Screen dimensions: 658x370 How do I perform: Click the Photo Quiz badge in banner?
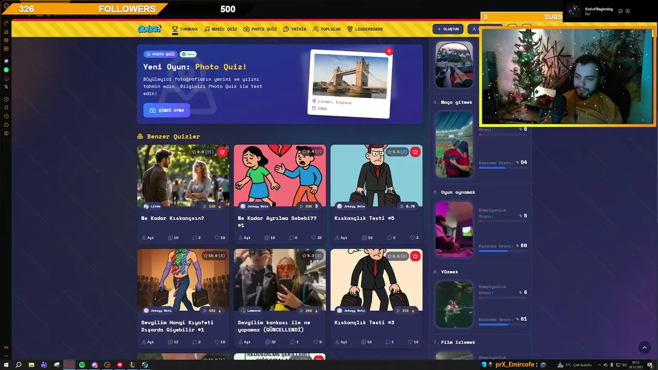point(160,54)
